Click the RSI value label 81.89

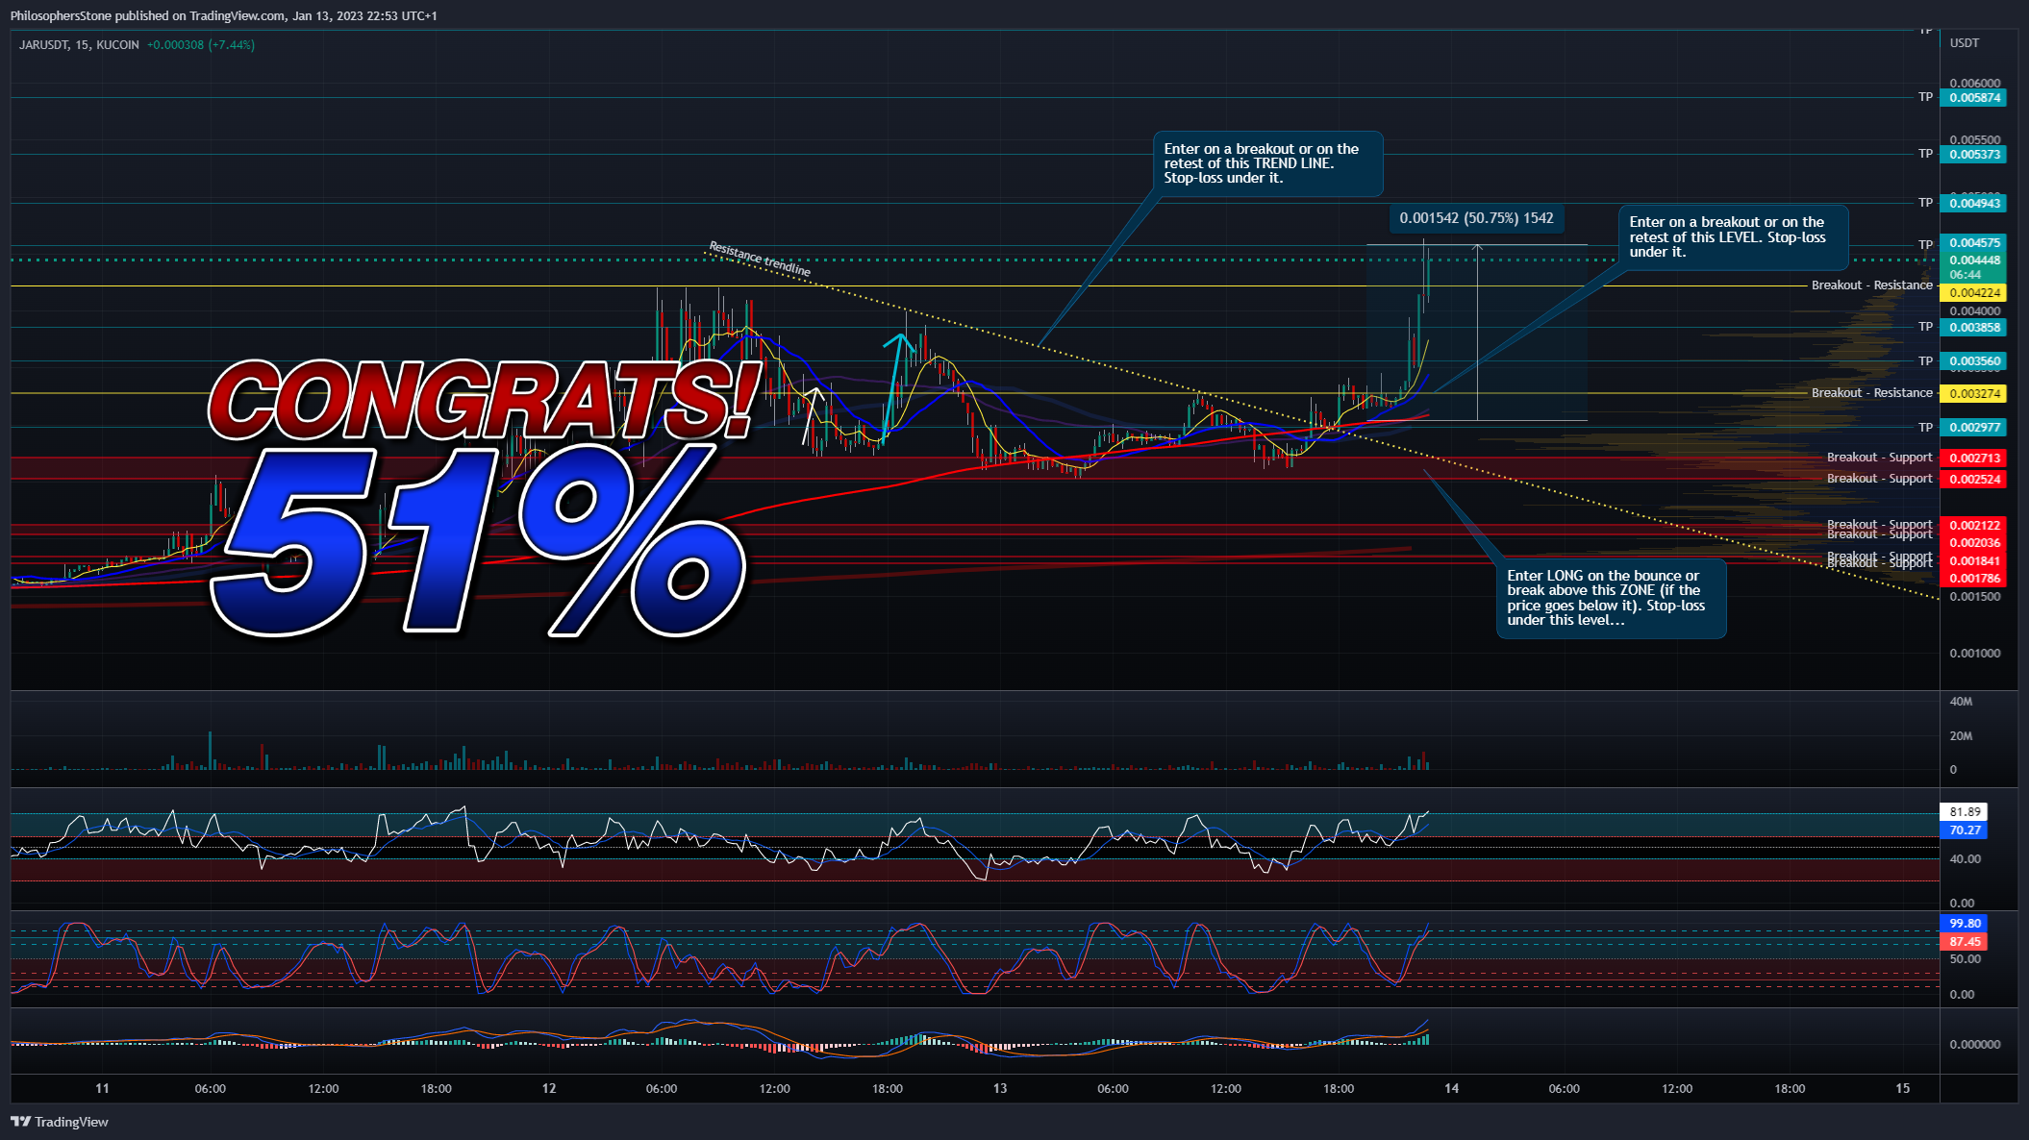coord(1964,812)
